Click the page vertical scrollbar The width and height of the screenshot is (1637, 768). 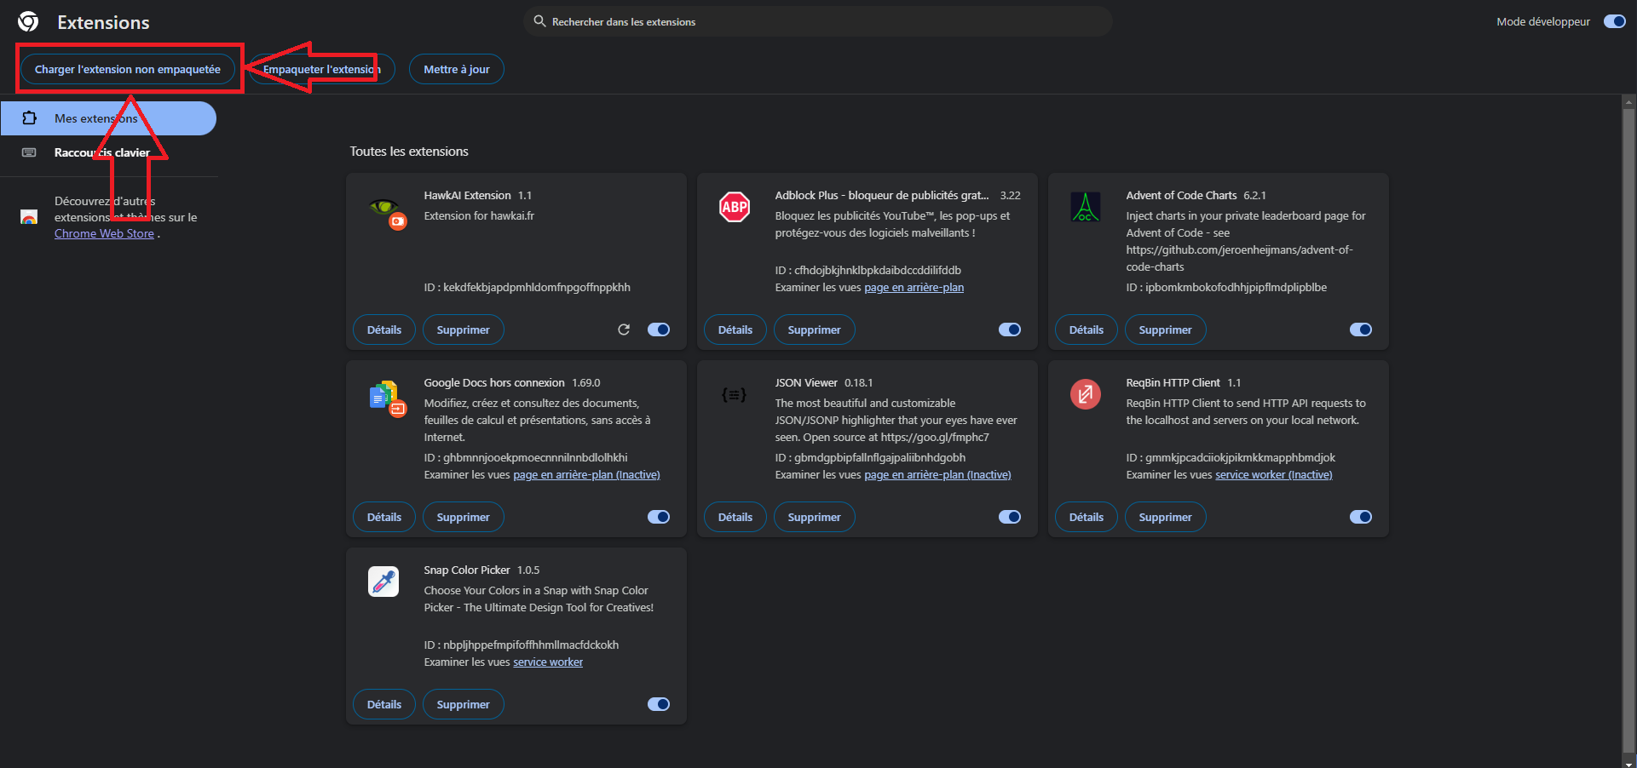pyautogui.click(x=1629, y=429)
